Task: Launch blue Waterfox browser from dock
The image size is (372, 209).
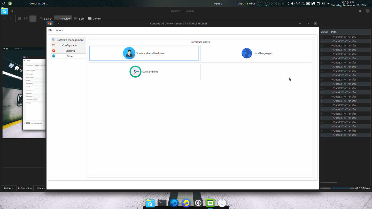Action: 174,203
